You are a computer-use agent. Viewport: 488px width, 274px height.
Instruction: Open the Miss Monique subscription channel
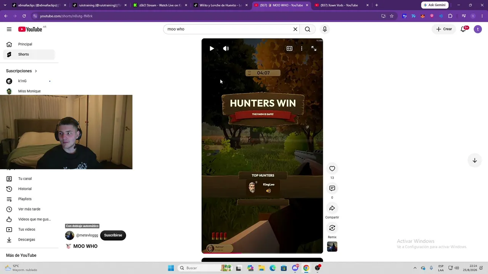pos(29,91)
